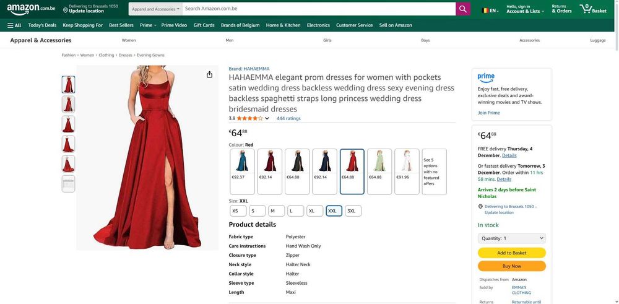
Task: Open the search category dropdown 'Apparel and Accessories'
Action: point(155,9)
